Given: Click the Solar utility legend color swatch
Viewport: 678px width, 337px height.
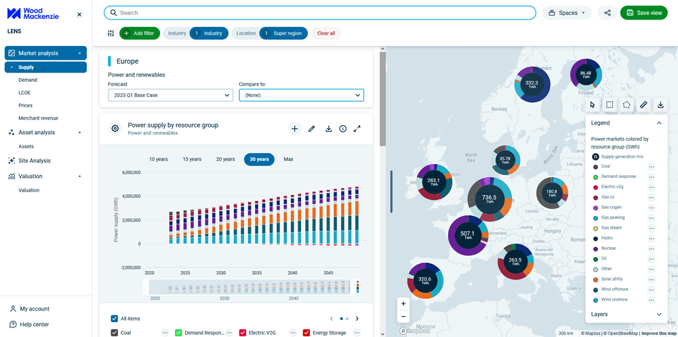Looking at the screenshot, I should 595,279.
